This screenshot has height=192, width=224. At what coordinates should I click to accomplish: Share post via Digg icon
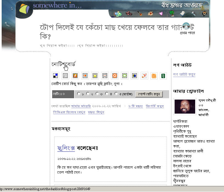click(65, 76)
